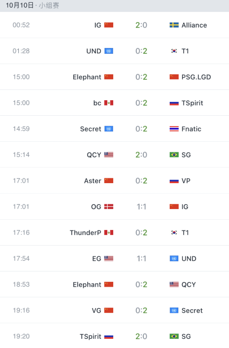Click the Russia flag beside VP
This screenshot has height=348, width=229.
[x=174, y=180]
